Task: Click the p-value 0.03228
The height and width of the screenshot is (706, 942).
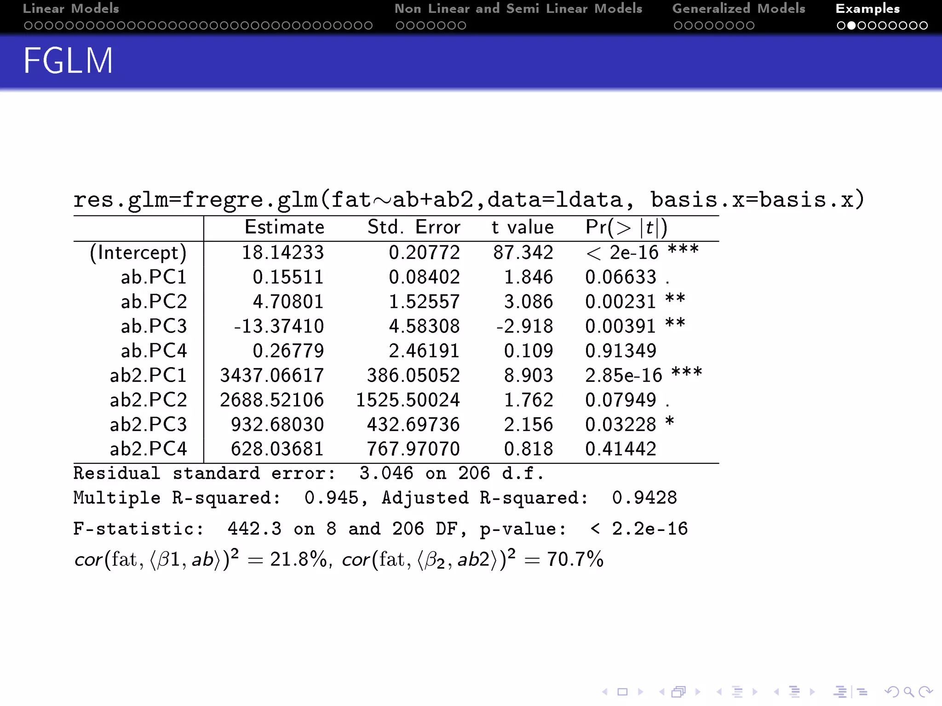Action: pyautogui.click(x=620, y=424)
